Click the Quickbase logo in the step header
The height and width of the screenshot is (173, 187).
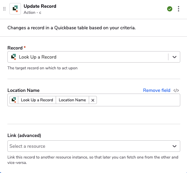pyautogui.click(x=15, y=9)
